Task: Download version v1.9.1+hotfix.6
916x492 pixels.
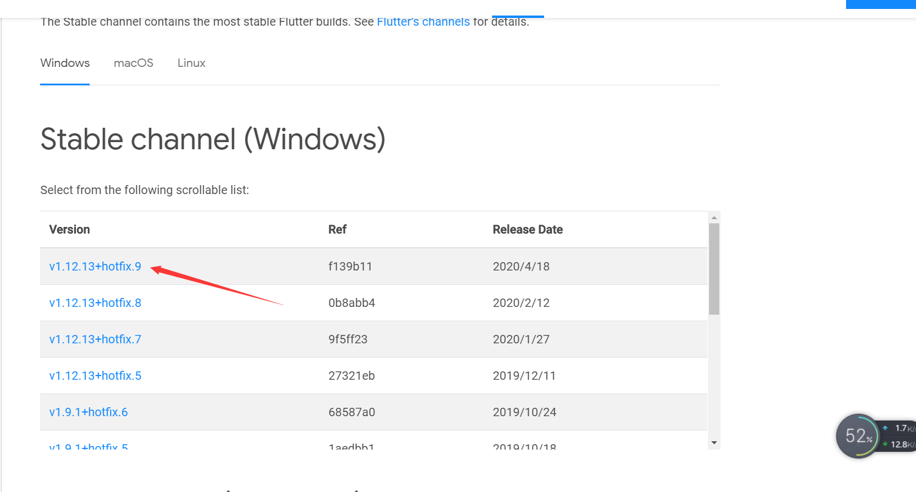Action: coord(88,412)
